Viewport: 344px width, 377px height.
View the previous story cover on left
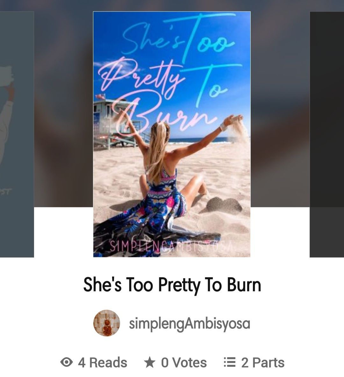tap(17, 134)
